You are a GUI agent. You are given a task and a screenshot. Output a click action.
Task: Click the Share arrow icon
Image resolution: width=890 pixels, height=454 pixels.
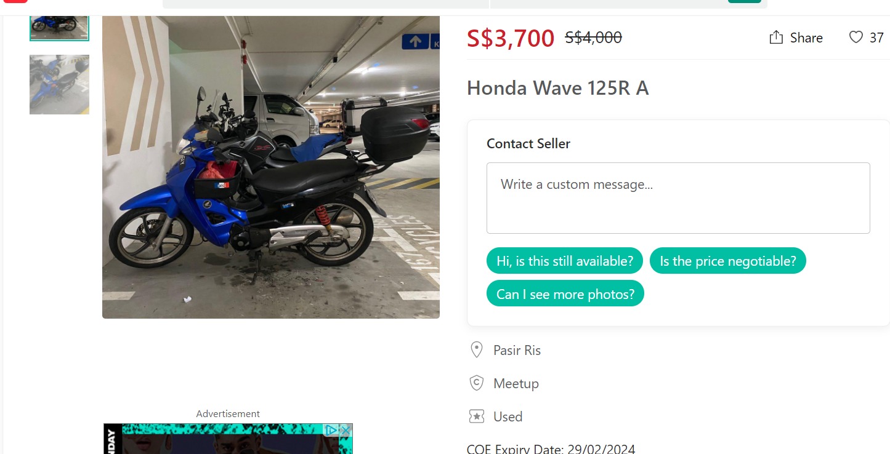(776, 38)
